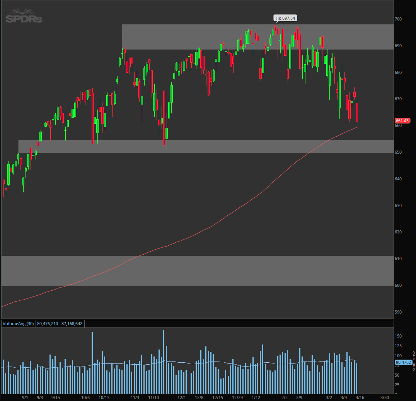Screen dimensions: 416x401
Task: Click the 610 price axis label
Action: click(x=398, y=259)
